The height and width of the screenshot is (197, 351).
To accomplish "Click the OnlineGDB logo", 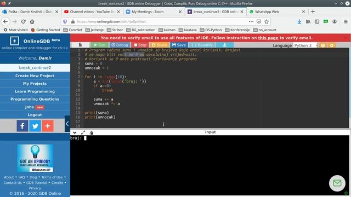I will [35, 41].
